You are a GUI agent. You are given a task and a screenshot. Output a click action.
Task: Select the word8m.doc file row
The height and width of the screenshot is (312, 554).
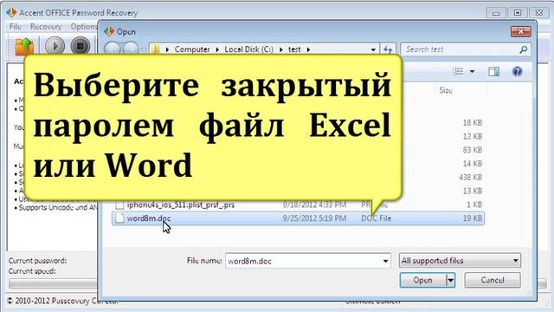tap(298, 218)
